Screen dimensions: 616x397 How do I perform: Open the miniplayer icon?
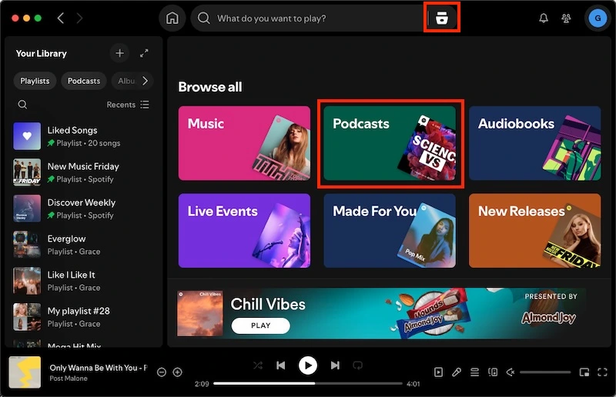[x=584, y=372]
